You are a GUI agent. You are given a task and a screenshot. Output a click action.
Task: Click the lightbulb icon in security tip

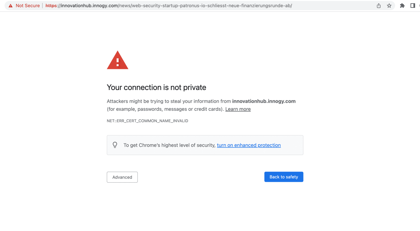click(115, 145)
